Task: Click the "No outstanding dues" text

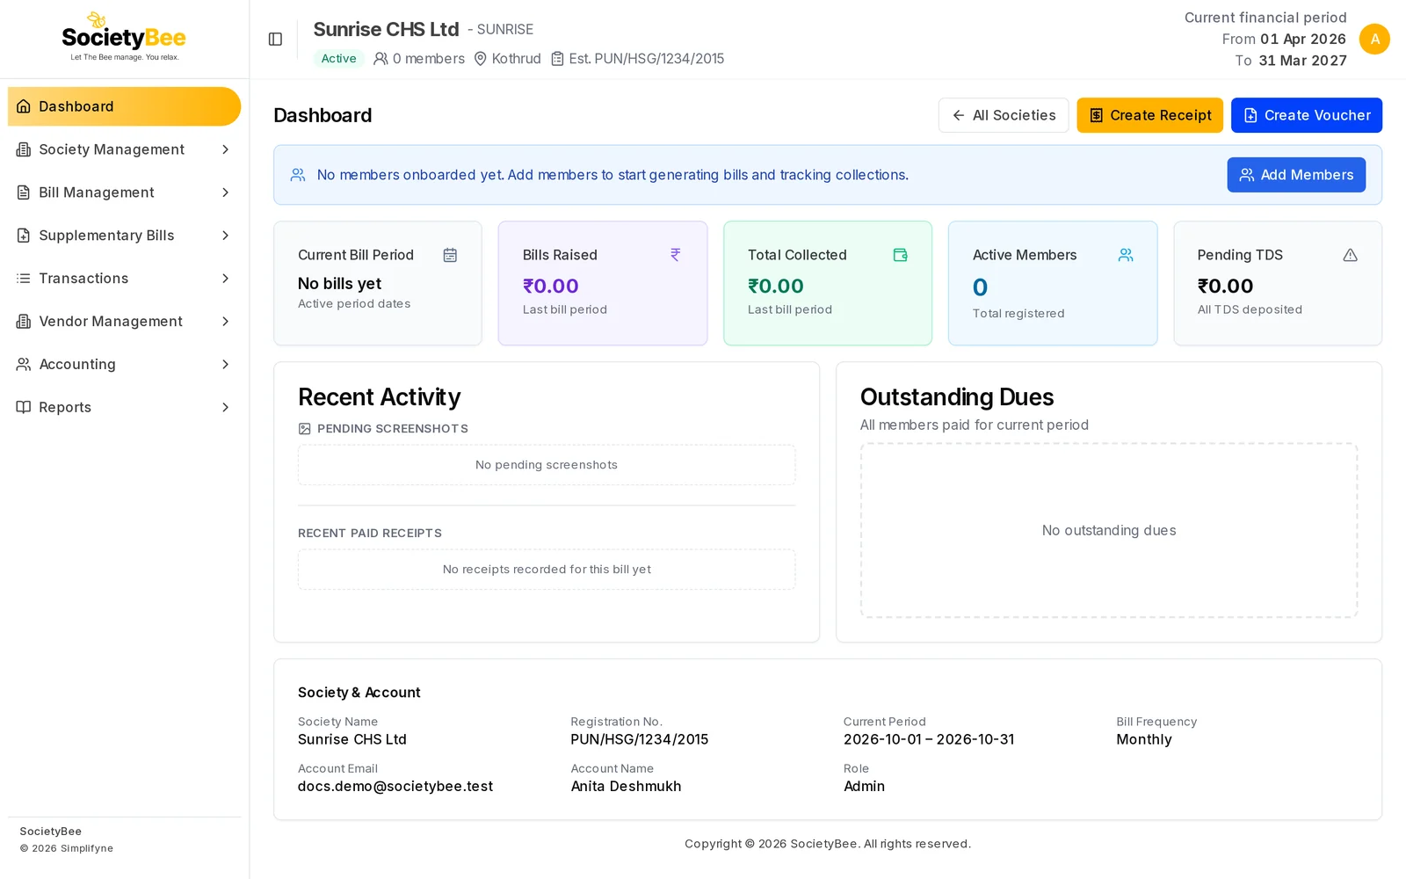Action: click(1109, 530)
